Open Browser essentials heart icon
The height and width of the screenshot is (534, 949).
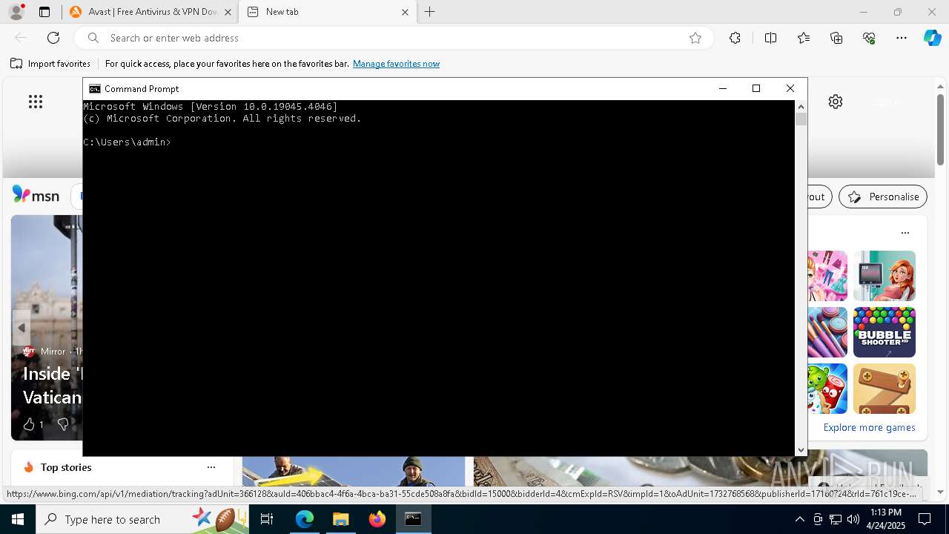[869, 38]
